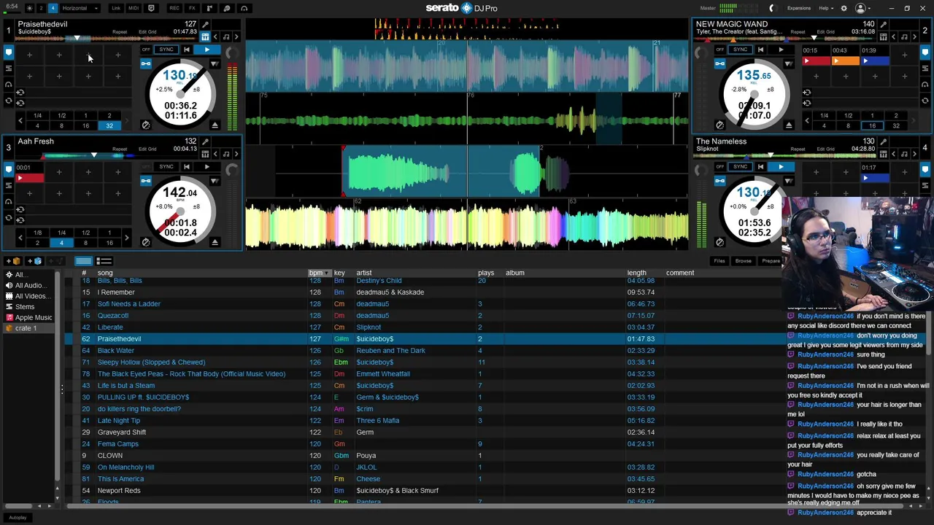The image size is (934, 525).
Task: Select 4 beat loop on deck 3
Action: coord(61,243)
